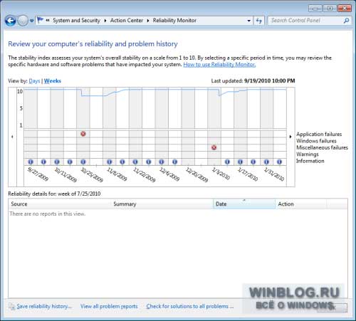Screen dimensions: 356x321
Task: Click Information icon for week of 10/11/2009
Action: click(57, 162)
